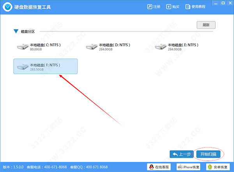The height and width of the screenshot is (172, 234).
Task: Click the 客服QQ number text
Action: 89,167
